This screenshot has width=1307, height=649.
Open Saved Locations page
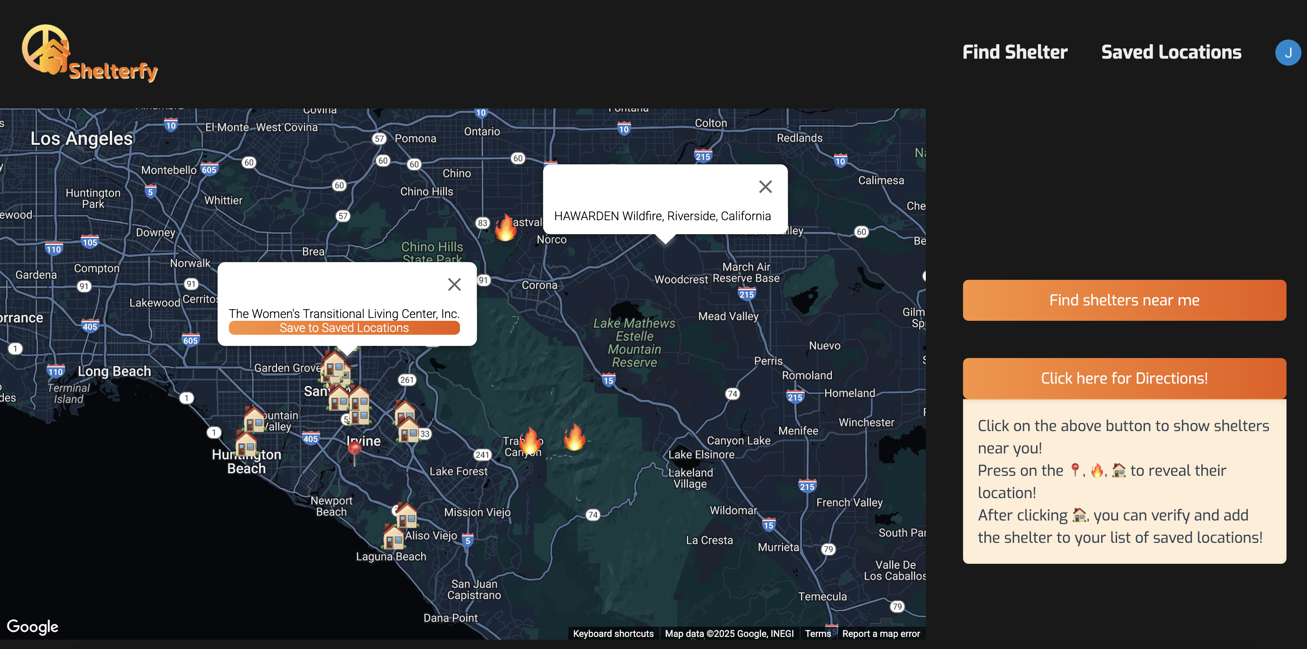tap(1171, 52)
